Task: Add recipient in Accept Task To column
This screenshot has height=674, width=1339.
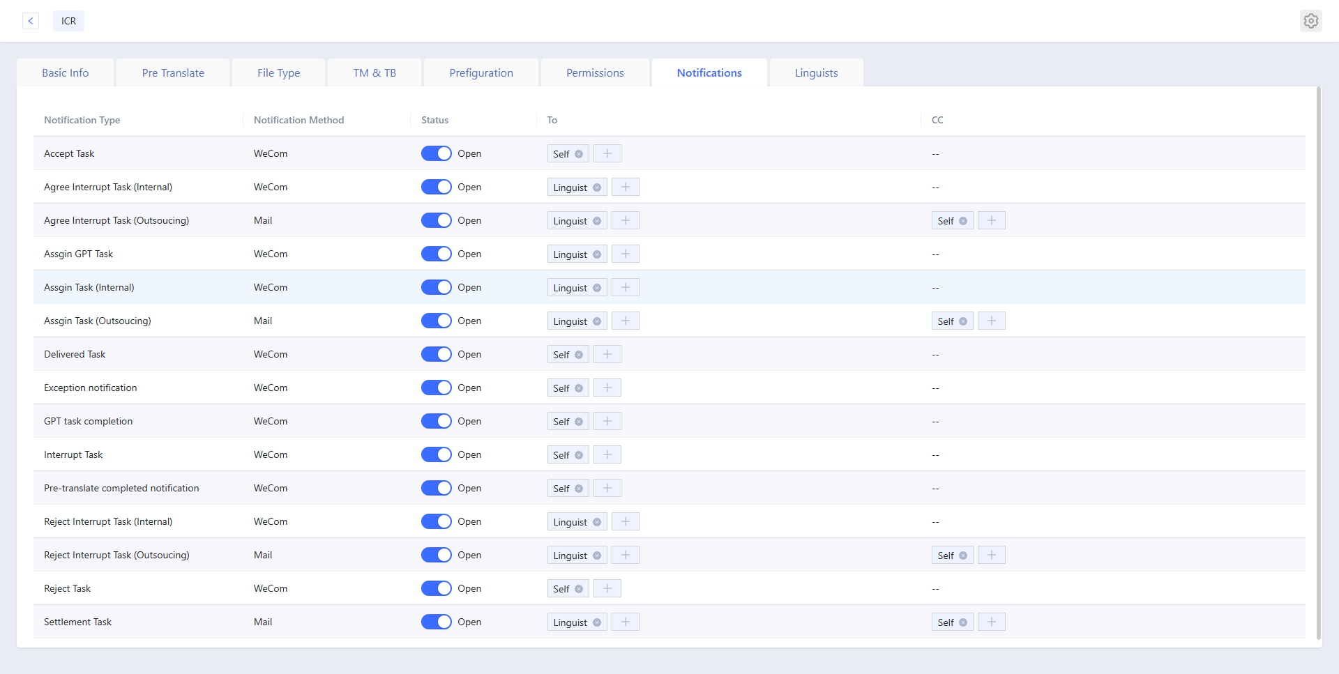Action: (x=607, y=153)
